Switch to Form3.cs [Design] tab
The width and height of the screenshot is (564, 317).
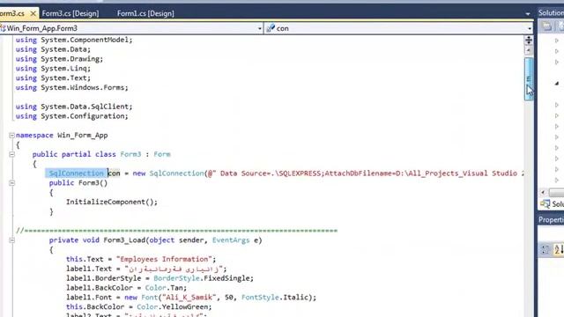pyautogui.click(x=70, y=14)
